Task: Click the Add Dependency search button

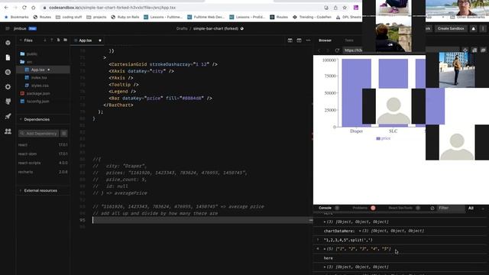Action: point(38,134)
